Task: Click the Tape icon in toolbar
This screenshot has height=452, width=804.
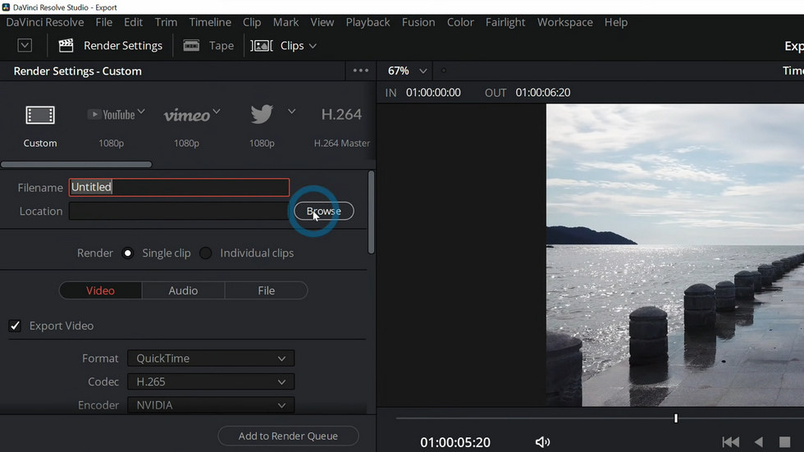Action: click(191, 46)
